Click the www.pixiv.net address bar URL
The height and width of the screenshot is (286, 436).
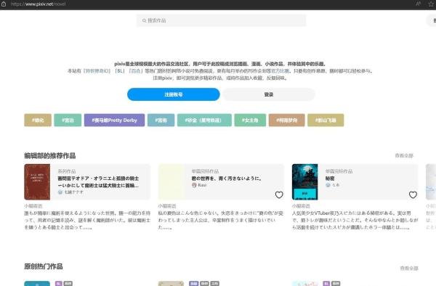click(x=39, y=4)
